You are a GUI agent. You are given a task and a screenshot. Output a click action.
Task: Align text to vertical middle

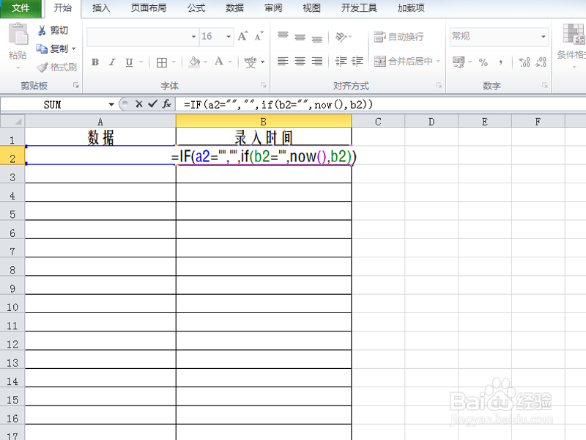(x=300, y=37)
